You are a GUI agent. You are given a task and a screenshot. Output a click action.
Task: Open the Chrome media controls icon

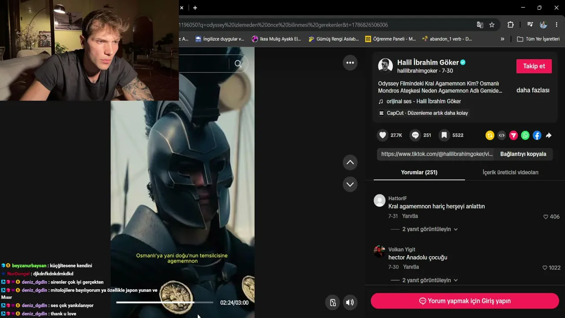click(530, 25)
